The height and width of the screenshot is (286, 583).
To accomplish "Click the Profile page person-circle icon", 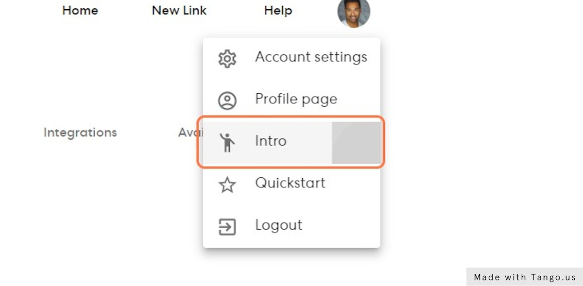I will 227,101.
